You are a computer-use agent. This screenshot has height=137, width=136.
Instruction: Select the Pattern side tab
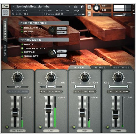click(x=5, y=50)
